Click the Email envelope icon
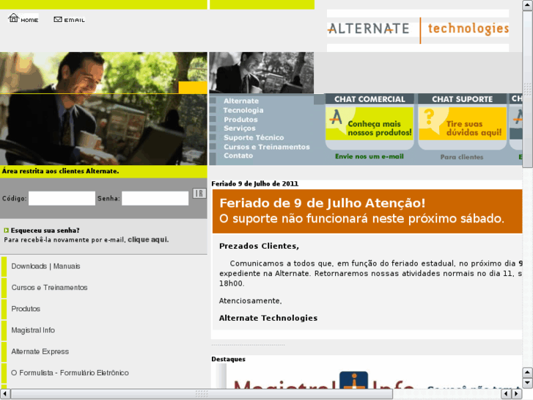The height and width of the screenshot is (400, 533). pyautogui.click(x=58, y=19)
